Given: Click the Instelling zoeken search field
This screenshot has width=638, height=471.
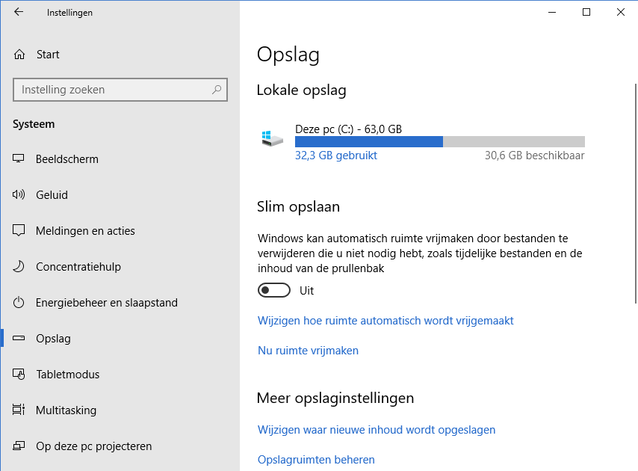Looking at the screenshot, I should [112, 90].
